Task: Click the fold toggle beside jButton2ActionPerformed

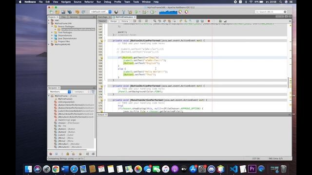Action: 105,86
